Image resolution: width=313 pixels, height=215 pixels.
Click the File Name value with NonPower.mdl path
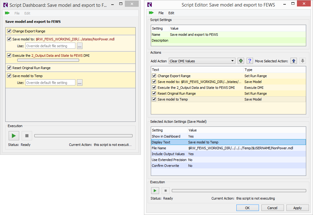click(x=240, y=148)
